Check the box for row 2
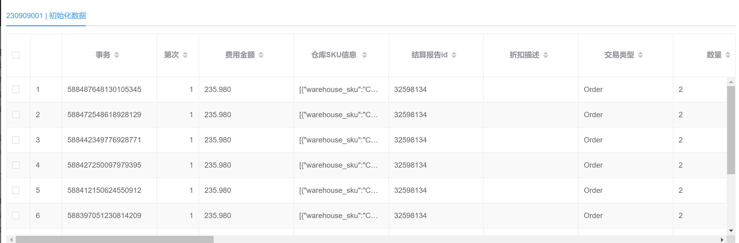This screenshot has width=739, height=243. pos(16,115)
